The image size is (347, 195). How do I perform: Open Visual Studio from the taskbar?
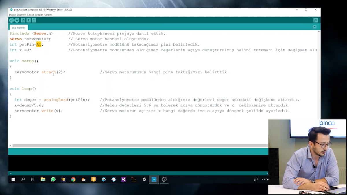click(x=124, y=179)
